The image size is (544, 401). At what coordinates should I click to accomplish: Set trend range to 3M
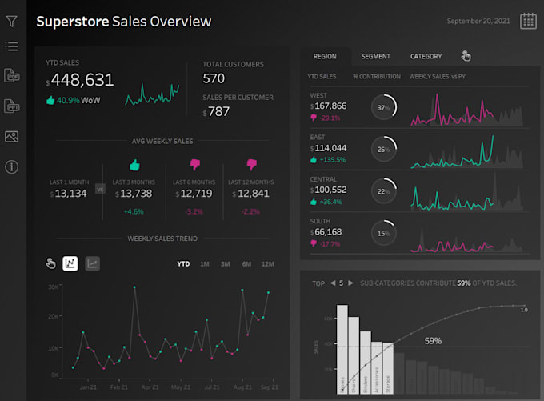click(226, 264)
